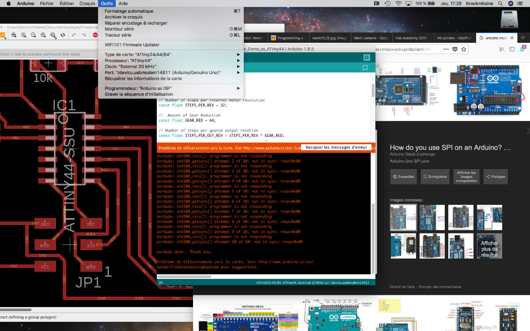Click 'Afficher les images enregistrées' button
530x331 pixels.
pos(466,177)
